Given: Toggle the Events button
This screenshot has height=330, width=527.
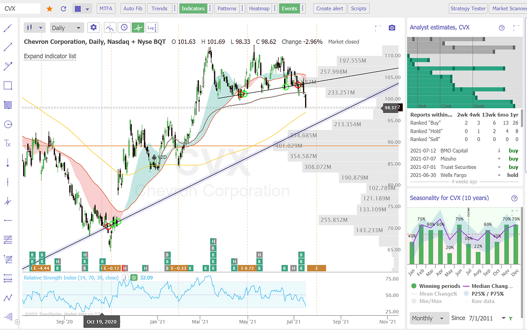Looking at the screenshot, I should tap(289, 9).
